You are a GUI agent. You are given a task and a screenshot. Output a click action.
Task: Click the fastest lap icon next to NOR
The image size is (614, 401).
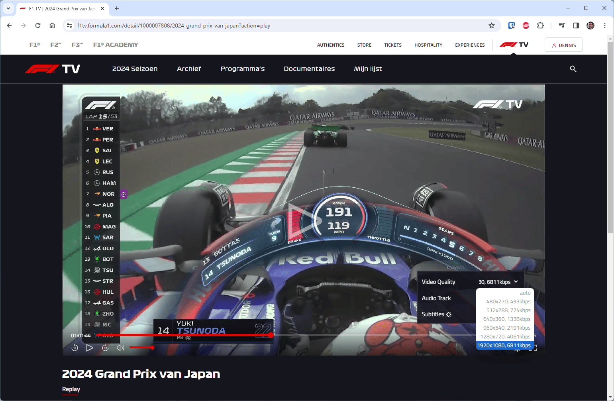coord(124,194)
